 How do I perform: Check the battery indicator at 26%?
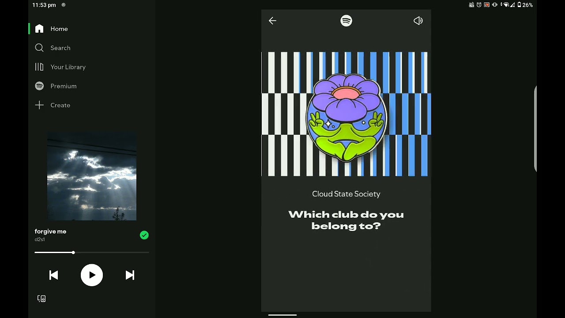(x=525, y=5)
